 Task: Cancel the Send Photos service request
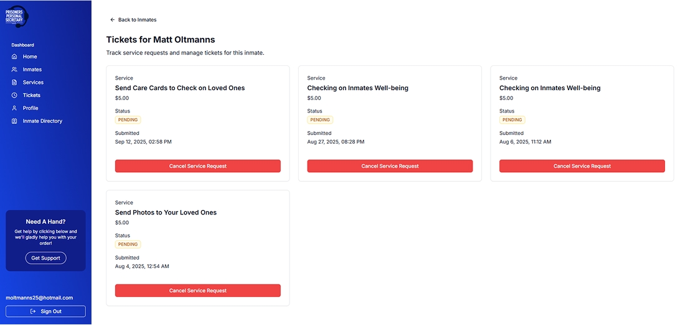click(197, 290)
